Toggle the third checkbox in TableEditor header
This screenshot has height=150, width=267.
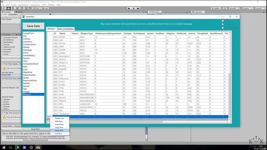(222, 28)
